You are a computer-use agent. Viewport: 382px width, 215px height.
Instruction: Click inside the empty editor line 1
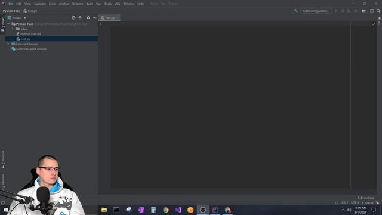pyautogui.click(x=230, y=24)
